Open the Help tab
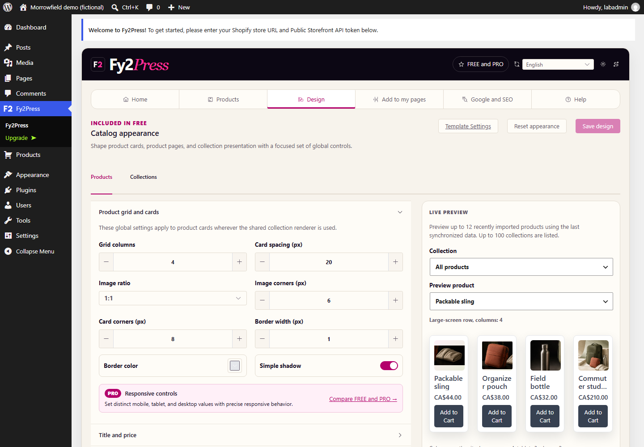This screenshot has height=447, width=644. (576, 99)
